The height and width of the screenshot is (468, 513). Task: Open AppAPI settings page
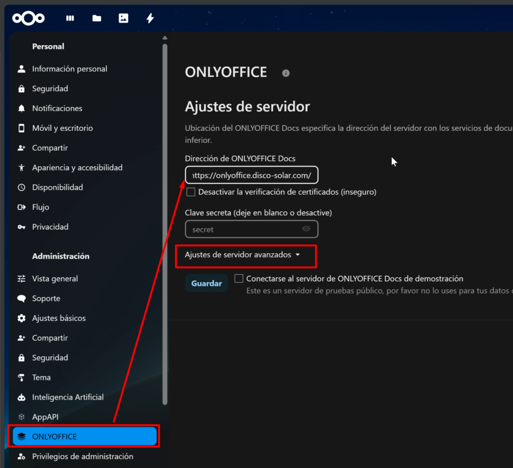click(x=45, y=417)
